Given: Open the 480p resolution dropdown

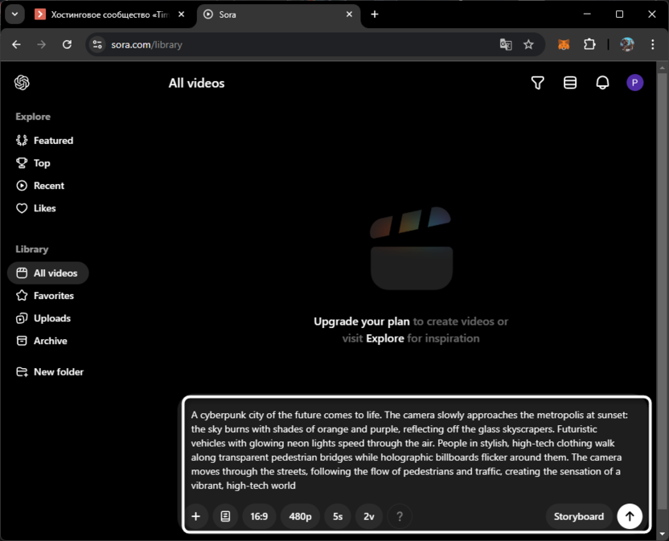Looking at the screenshot, I should point(300,517).
